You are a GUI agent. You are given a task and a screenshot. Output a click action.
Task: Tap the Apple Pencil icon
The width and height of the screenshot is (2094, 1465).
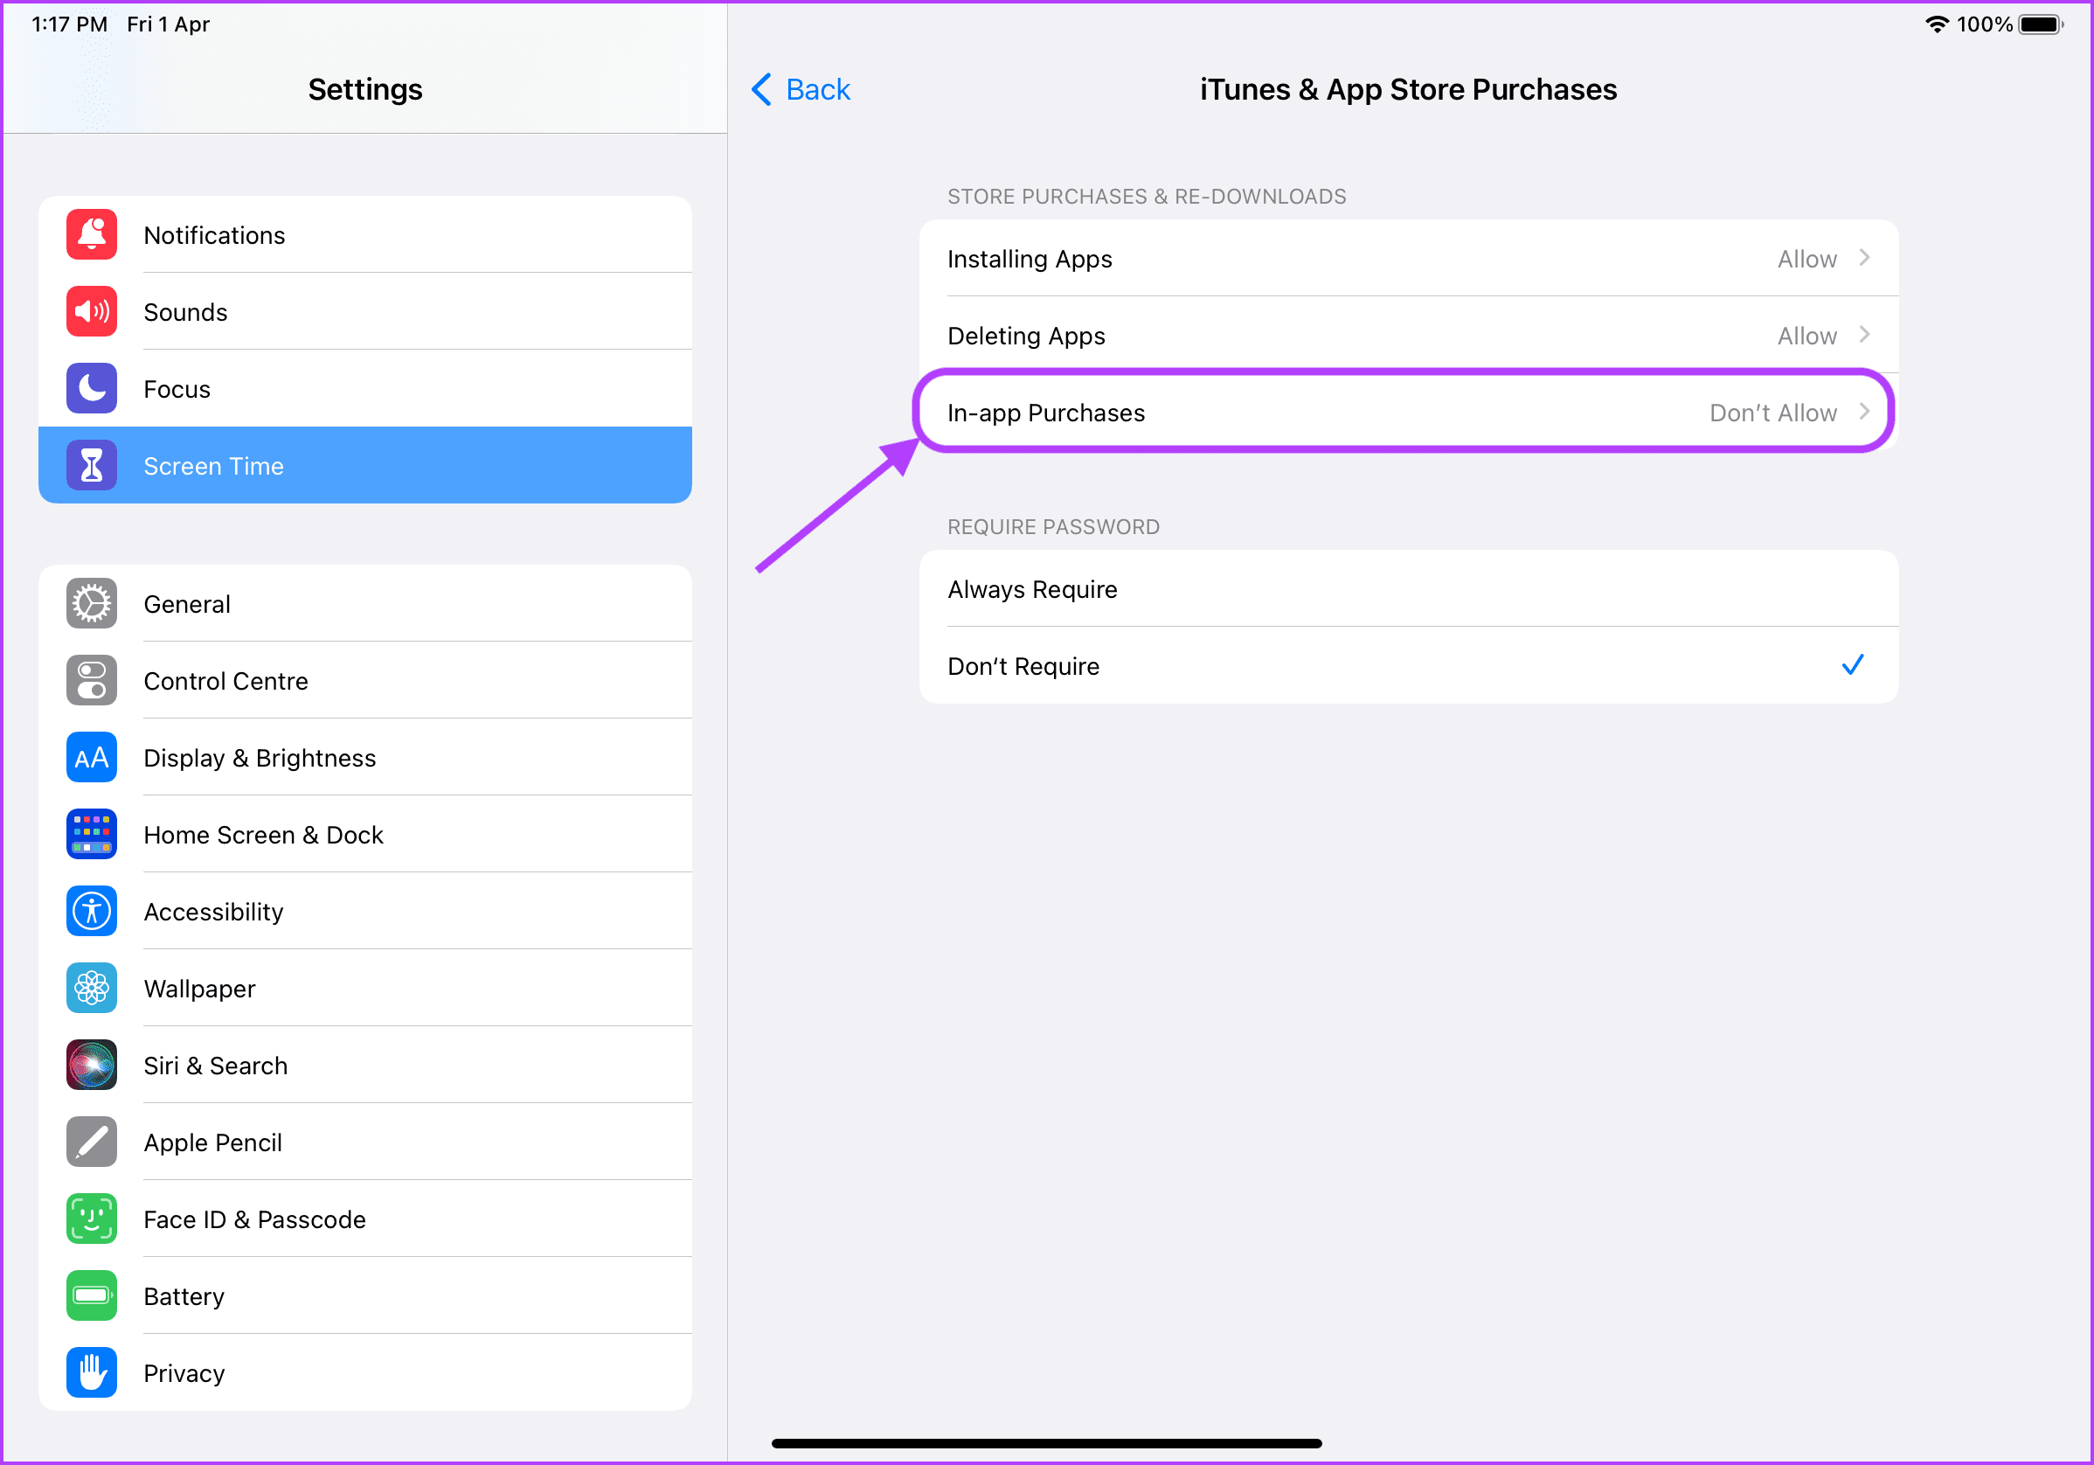[x=91, y=1142]
